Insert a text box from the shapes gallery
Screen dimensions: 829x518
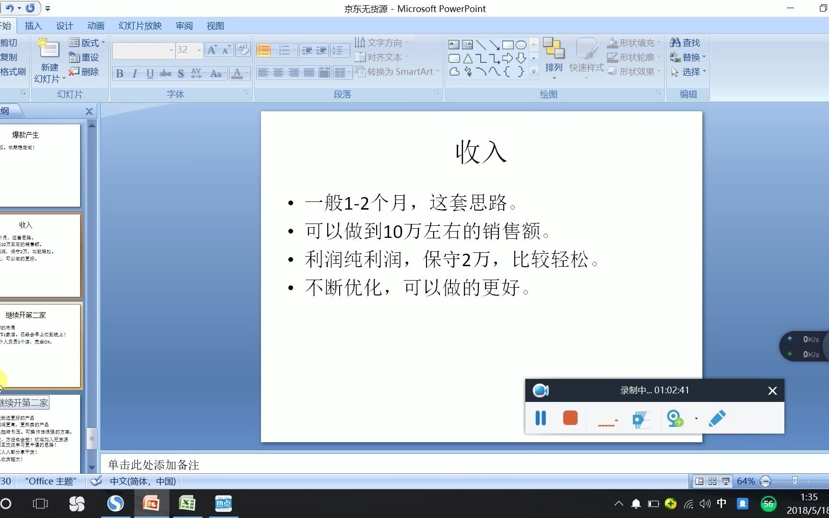pos(454,45)
